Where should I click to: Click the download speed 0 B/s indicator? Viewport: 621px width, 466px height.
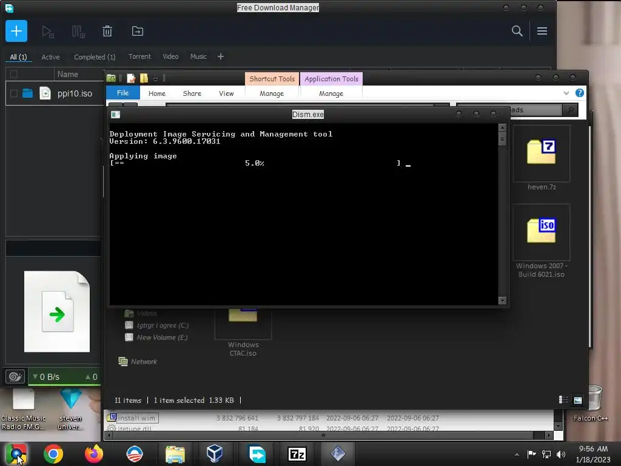[x=46, y=377]
